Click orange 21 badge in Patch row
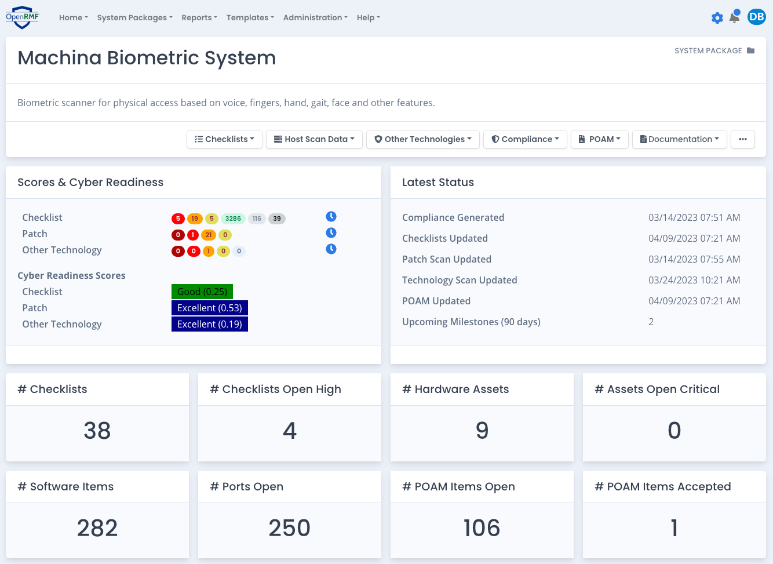The width and height of the screenshot is (773, 564). (x=209, y=235)
